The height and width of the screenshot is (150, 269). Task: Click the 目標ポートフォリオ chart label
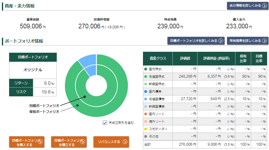pos(44,106)
